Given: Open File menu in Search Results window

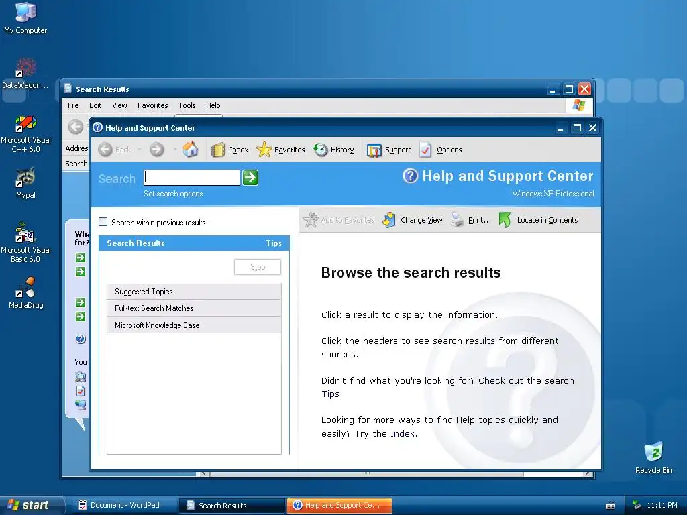Looking at the screenshot, I should click(x=73, y=105).
